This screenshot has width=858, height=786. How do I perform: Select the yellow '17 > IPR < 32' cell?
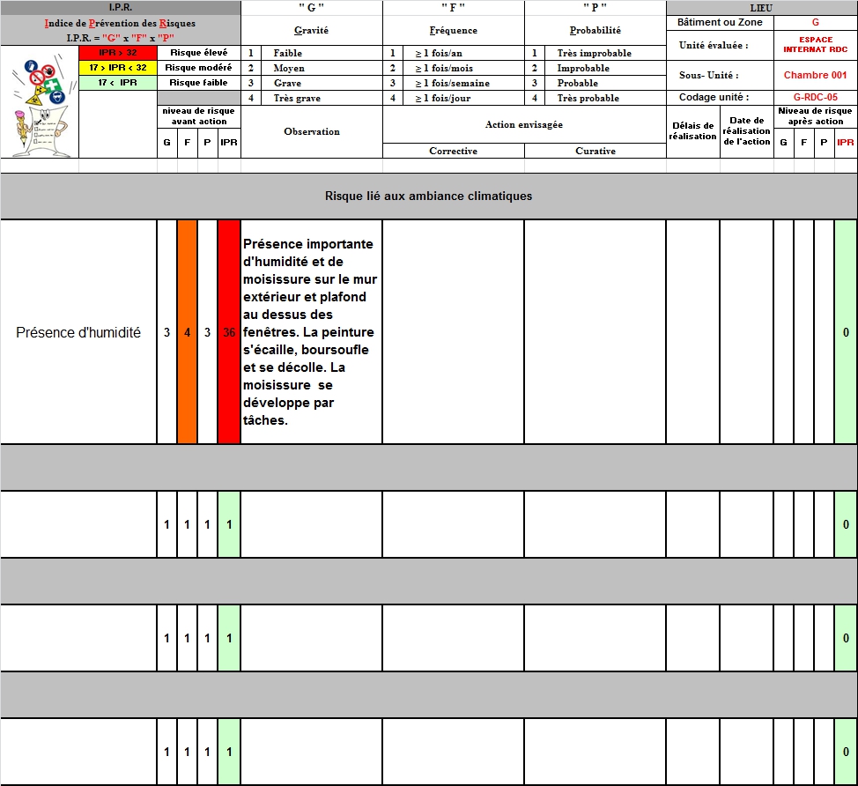click(x=117, y=68)
